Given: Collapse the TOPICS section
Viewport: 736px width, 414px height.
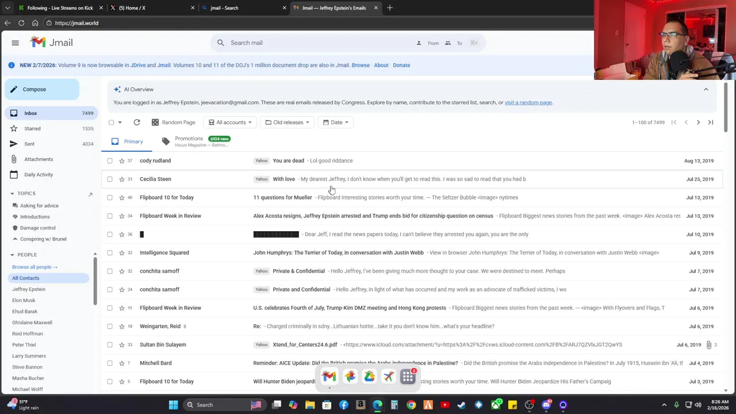Looking at the screenshot, I should tap(12, 194).
